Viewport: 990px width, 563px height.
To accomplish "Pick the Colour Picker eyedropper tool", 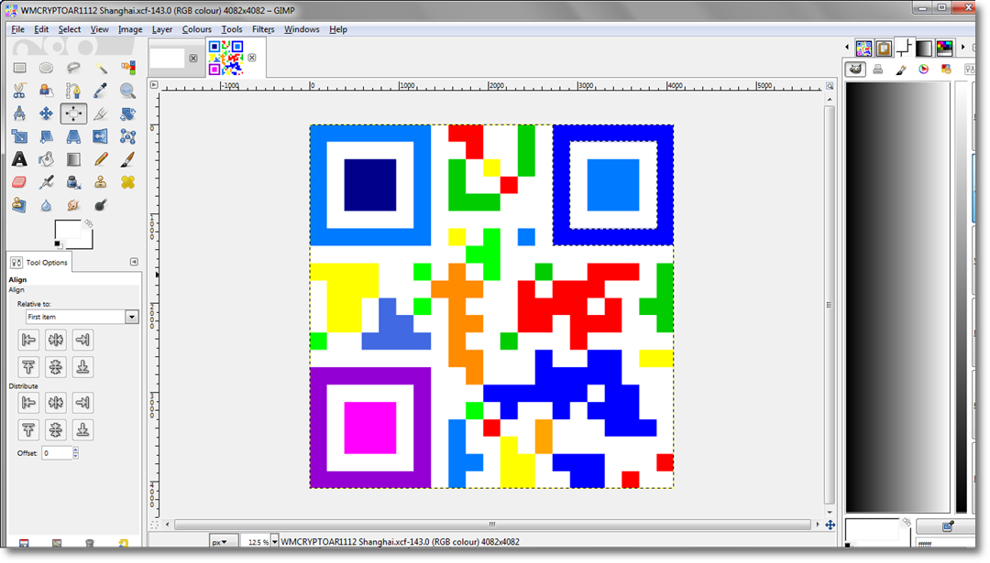I will [x=101, y=91].
